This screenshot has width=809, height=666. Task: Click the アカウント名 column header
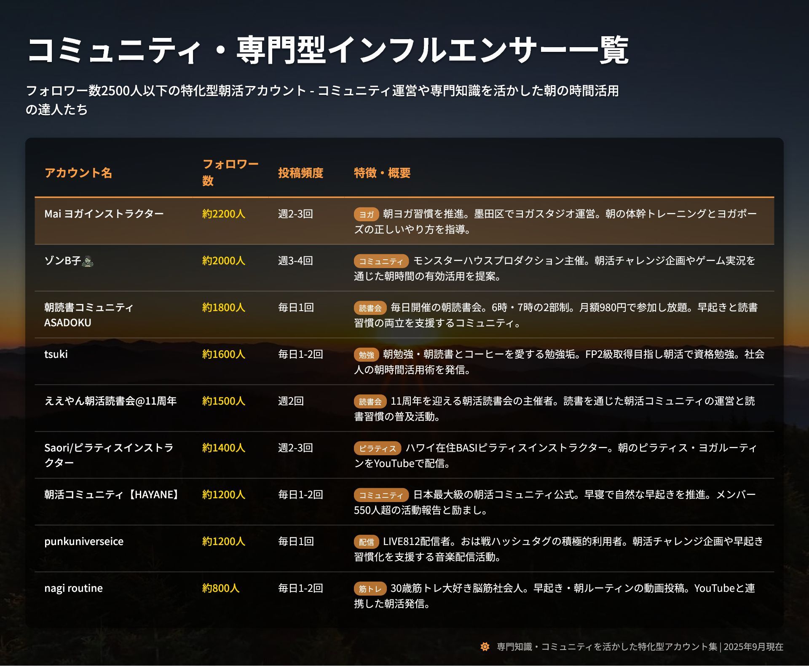pos(78,173)
